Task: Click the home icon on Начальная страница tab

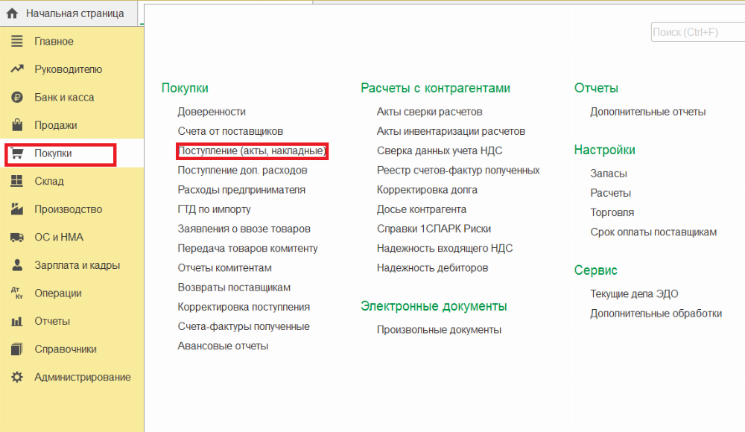Action: pyautogui.click(x=12, y=13)
